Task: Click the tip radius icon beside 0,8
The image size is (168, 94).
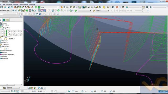Action: click(x=111, y=91)
